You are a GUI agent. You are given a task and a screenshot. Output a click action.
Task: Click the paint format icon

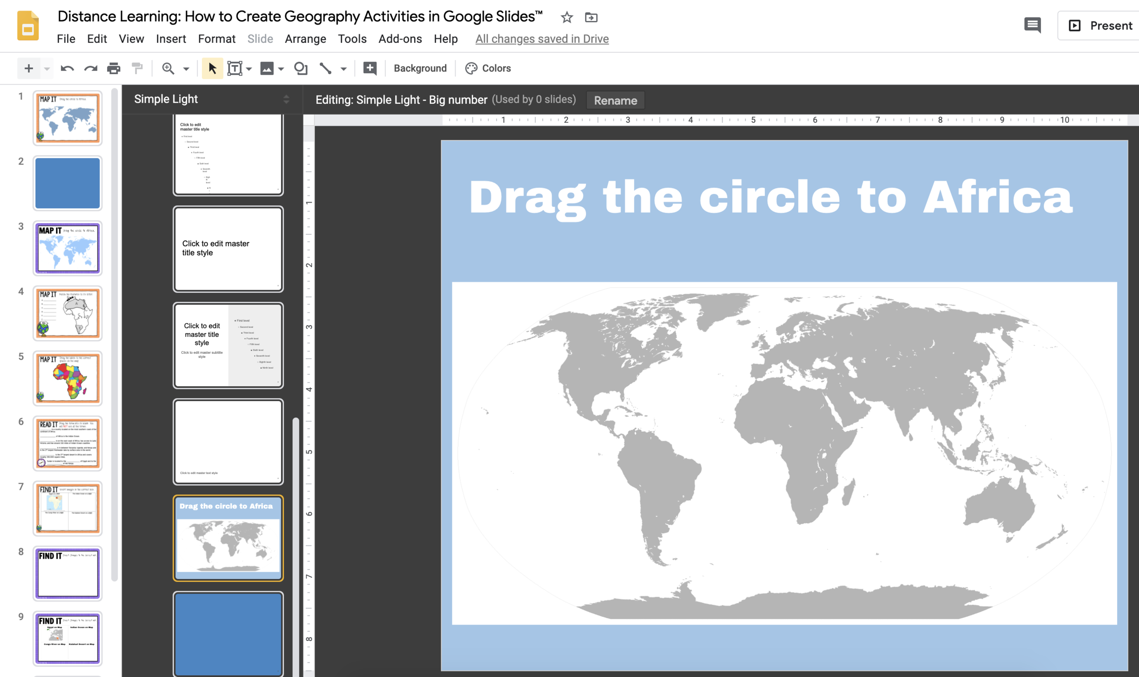point(137,68)
